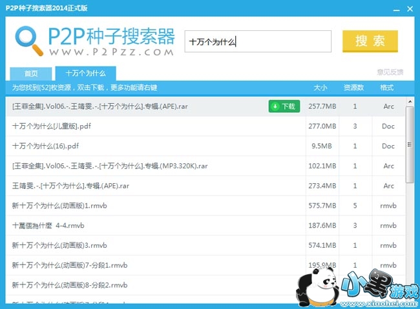Click the 187.6MB size cell

tap(322, 226)
